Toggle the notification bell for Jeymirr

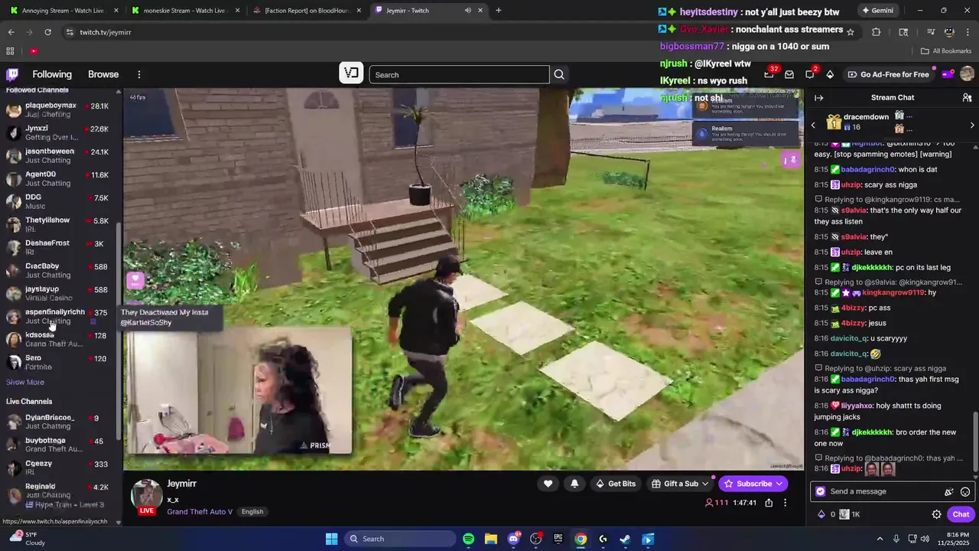click(574, 484)
